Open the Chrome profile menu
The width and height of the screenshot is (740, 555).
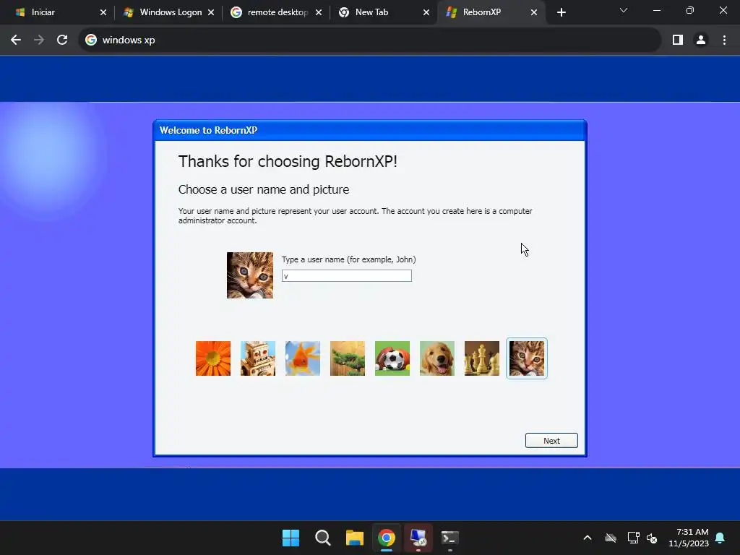tap(701, 40)
